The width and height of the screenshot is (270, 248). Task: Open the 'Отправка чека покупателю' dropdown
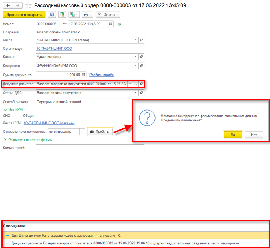[x=82, y=132]
